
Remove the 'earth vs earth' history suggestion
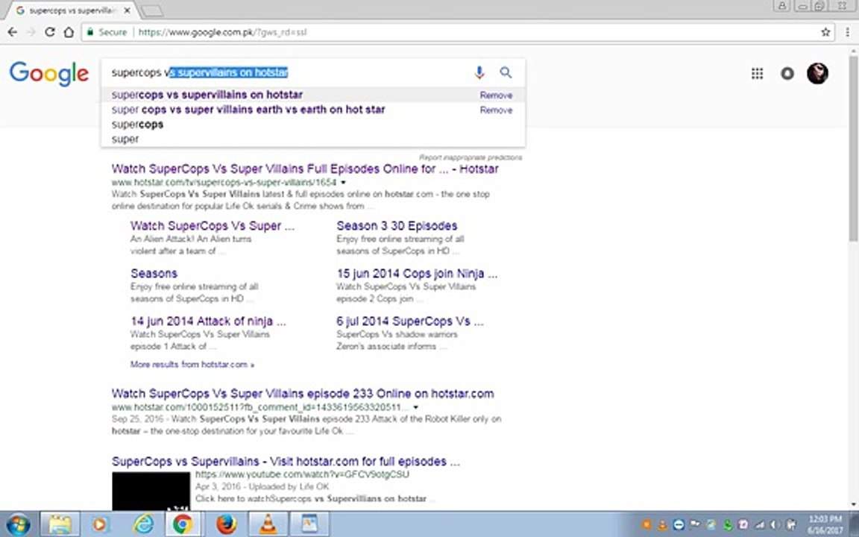tap(497, 110)
